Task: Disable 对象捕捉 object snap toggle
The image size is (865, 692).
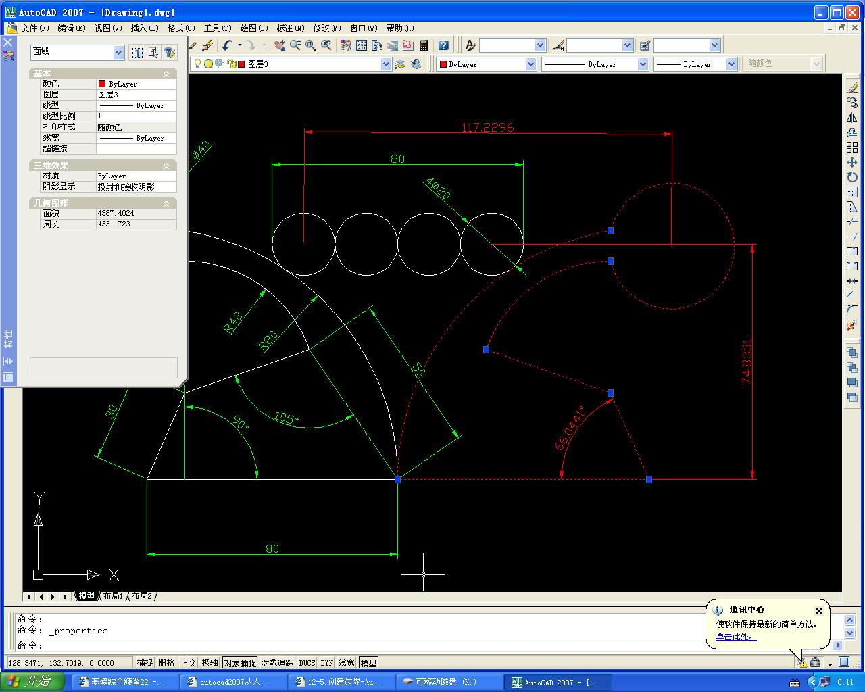Action: click(240, 663)
